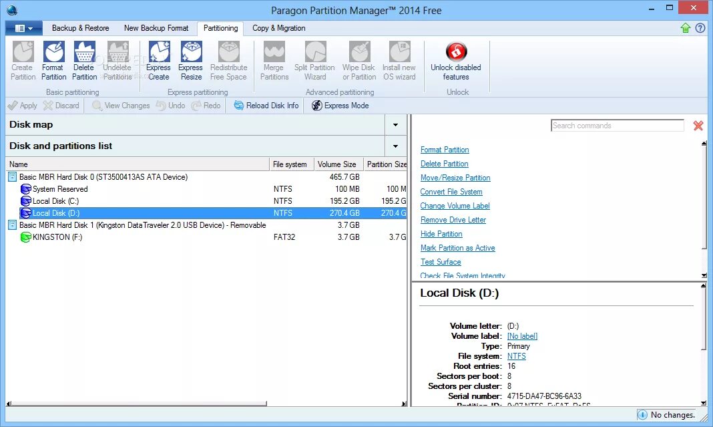Screen dimensions: 713x427
Task: Open the Move/Resize Partition link
Action: click(455, 178)
